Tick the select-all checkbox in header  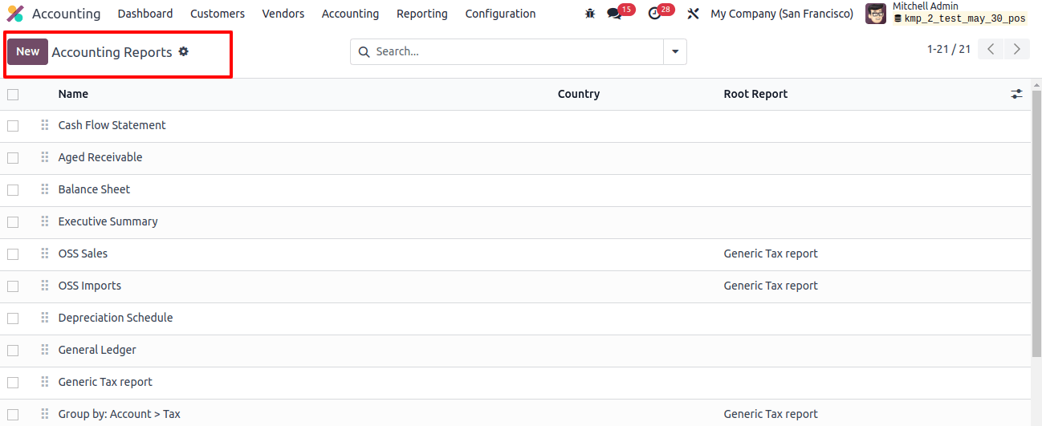pos(13,94)
